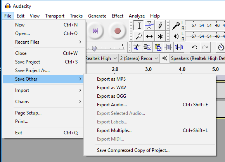This screenshot has height=162, width=225.
Task: Choose Save Project As...
Action: point(43,70)
